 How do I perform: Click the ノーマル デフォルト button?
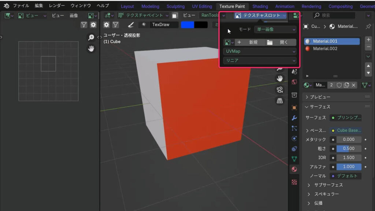[346, 176]
